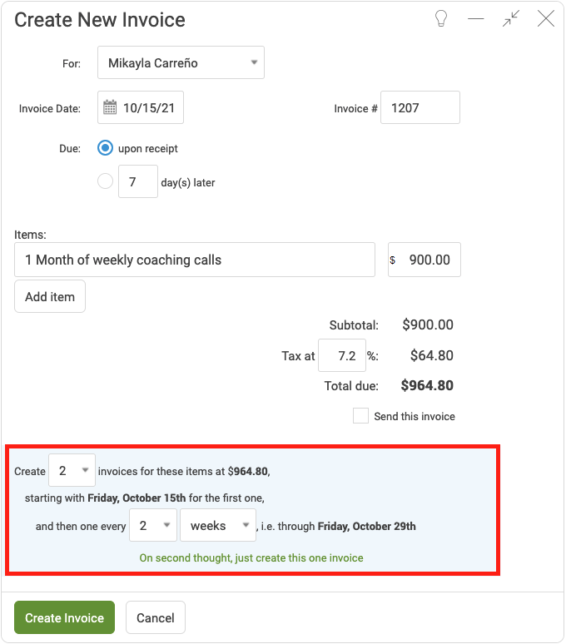Click 'just create this one invoice' link

251,557
